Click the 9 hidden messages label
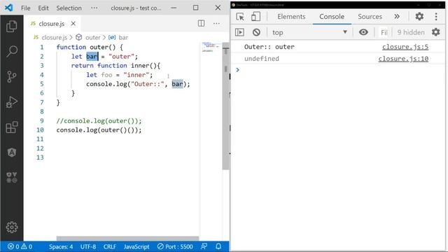The height and width of the screenshot is (252, 448). 411,33
